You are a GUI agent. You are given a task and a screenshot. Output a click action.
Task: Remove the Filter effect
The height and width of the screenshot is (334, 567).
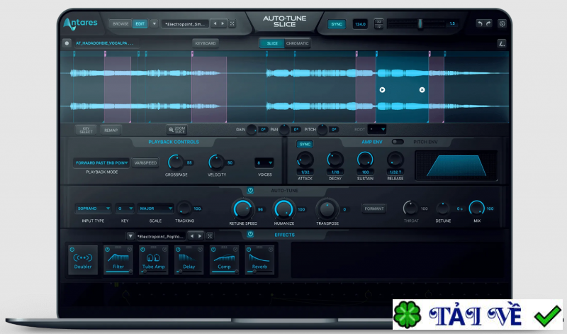coord(130,250)
